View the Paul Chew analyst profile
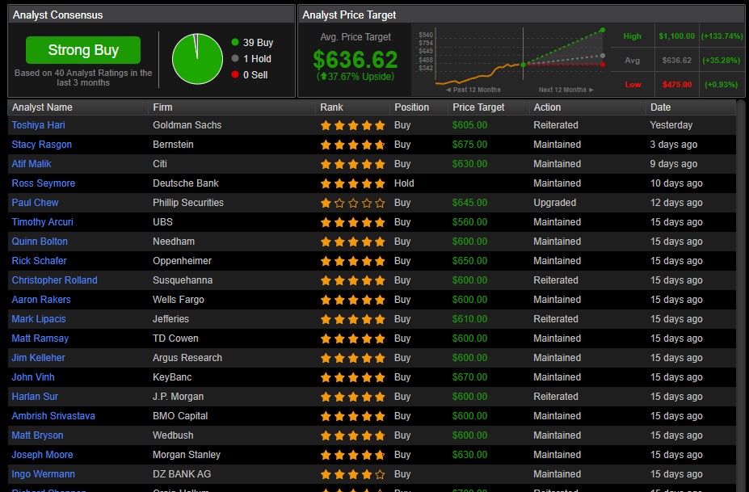 pos(35,203)
